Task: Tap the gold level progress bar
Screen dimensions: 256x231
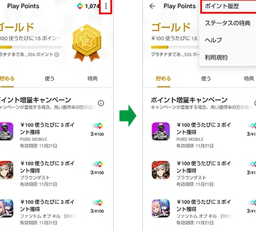Action: (31, 47)
